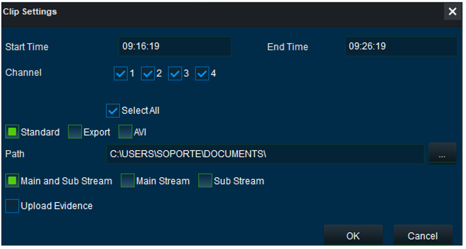Open the path browse button
Screen dimensions: 466x249
point(442,154)
